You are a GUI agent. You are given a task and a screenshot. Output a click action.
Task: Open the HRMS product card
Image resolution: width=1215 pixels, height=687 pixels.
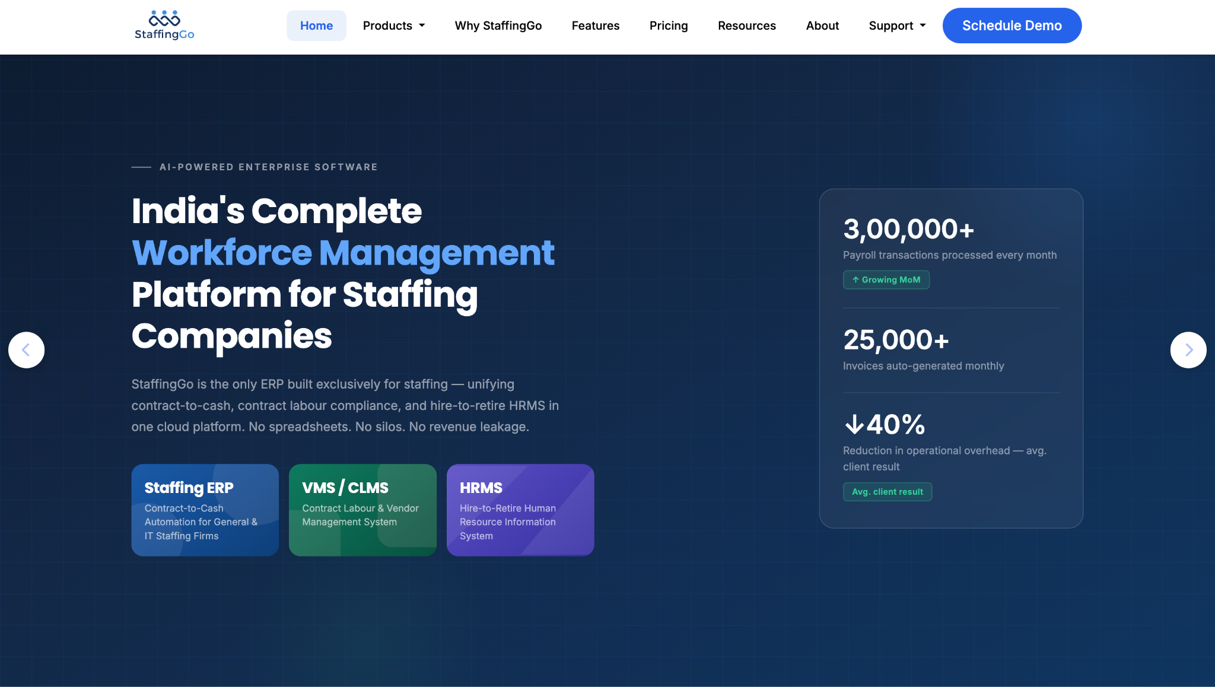click(x=520, y=510)
